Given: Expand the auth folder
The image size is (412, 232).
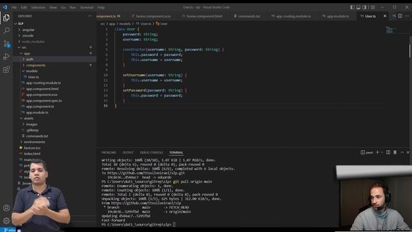Looking at the screenshot, I should click(55, 59).
